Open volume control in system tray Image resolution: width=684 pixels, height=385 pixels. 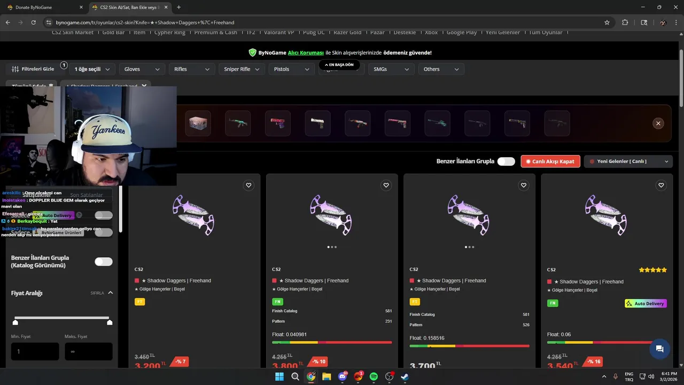(651, 376)
